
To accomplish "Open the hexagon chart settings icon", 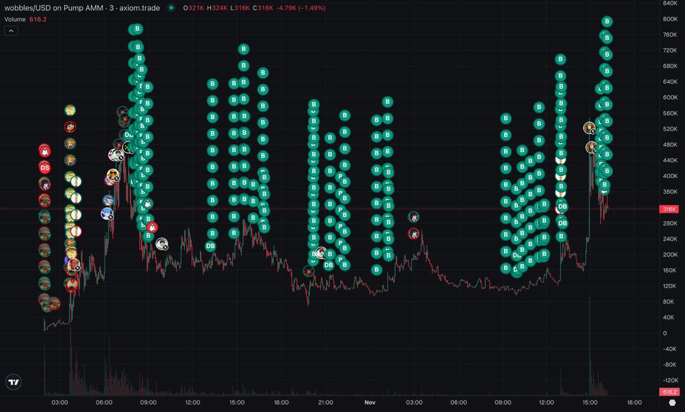I will (671, 402).
